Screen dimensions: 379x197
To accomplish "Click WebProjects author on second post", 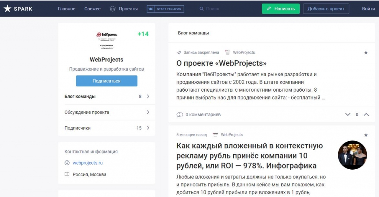I will pyautogui.click(x=232, y=135).
